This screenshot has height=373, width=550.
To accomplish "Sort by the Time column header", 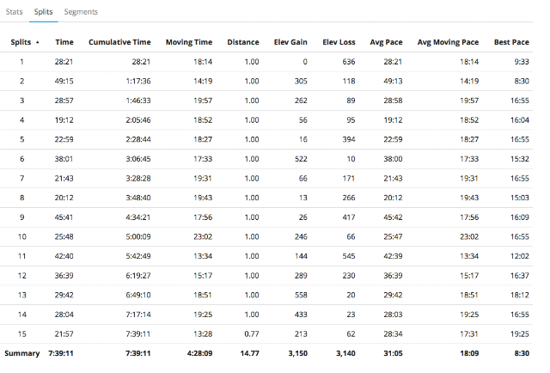I will (x=64, y=42).
